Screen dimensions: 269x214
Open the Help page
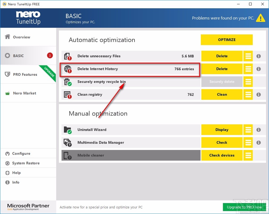pos(28,173)
